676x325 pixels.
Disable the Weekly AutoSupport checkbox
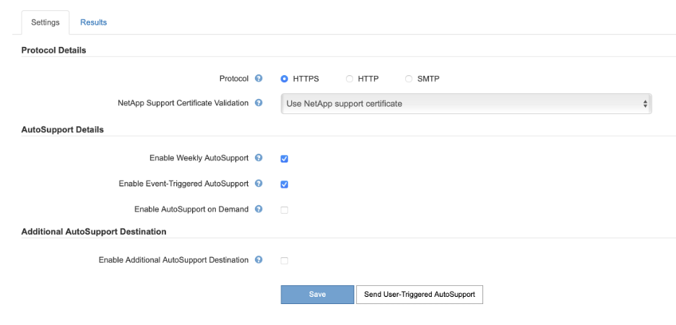(285, 158)
